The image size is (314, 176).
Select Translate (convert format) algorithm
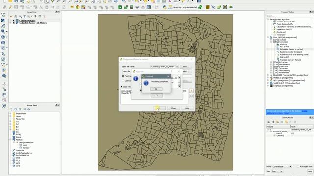tap(290, 60)
